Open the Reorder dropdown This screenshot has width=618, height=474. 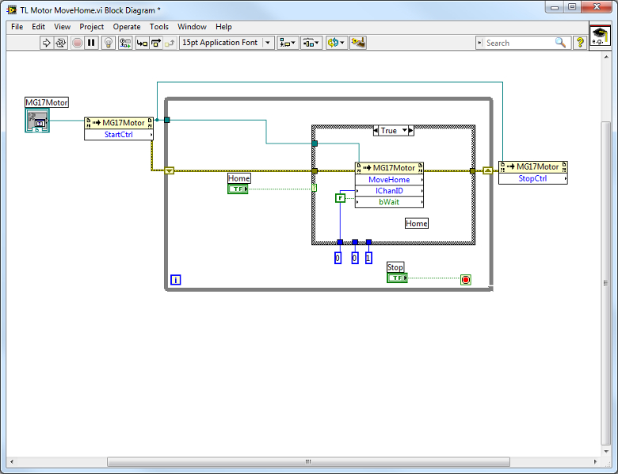click(x=336, y=43)
